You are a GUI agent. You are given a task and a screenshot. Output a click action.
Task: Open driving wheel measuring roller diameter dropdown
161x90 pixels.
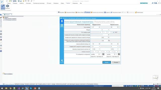tap(99, 49)
